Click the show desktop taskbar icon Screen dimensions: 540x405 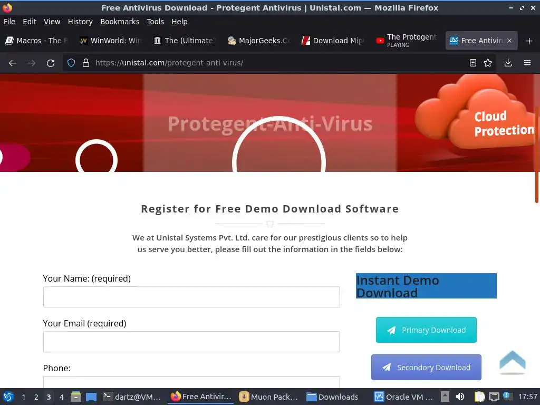(x=91, y=397)
